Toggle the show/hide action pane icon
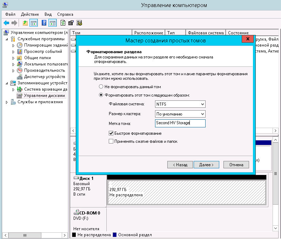This screenshot has width=281, height=239. tap(53, 23)
